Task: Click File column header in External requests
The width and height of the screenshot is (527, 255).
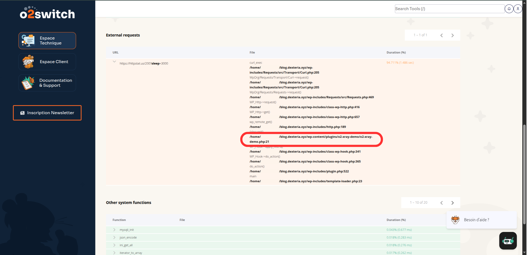Action: click(252, 52)
